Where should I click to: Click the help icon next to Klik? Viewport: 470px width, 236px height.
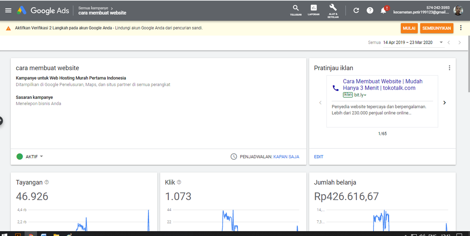pos(179,182)
